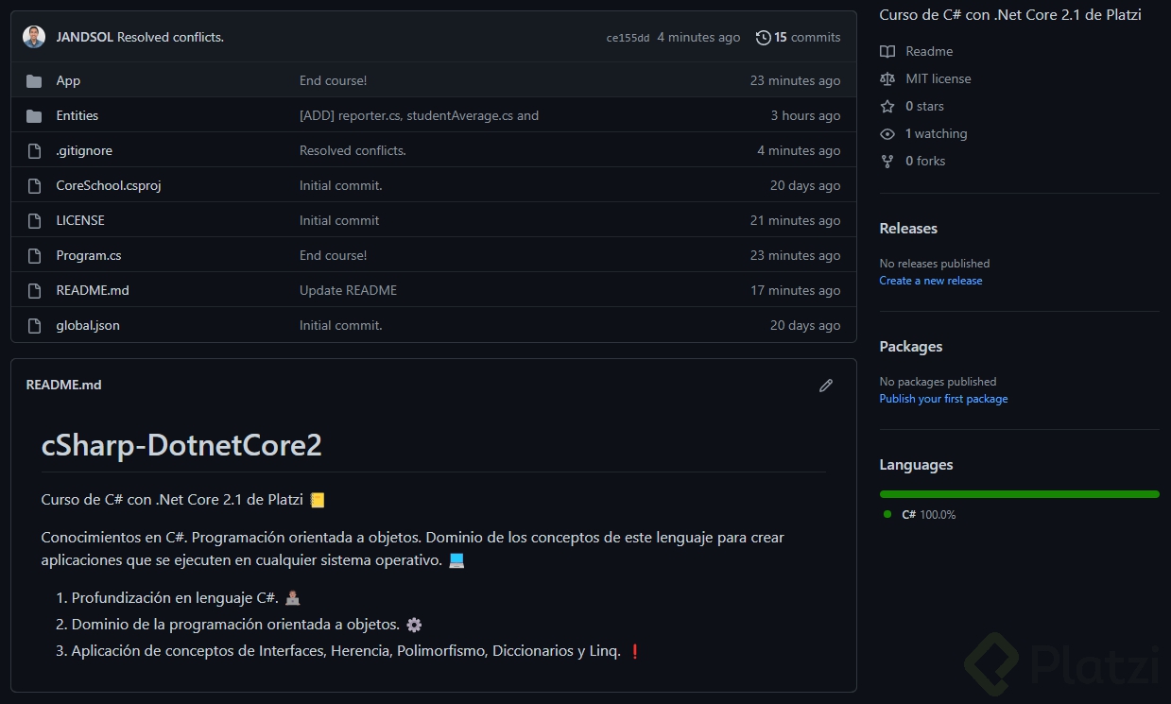Click the '21 minutes ago' timestamp for LICENSE
The height and width of the screenshot is (704, 1171).
pos(796,221)
